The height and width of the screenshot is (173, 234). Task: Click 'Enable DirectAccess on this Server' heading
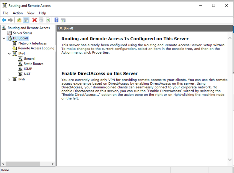[100, 73]
